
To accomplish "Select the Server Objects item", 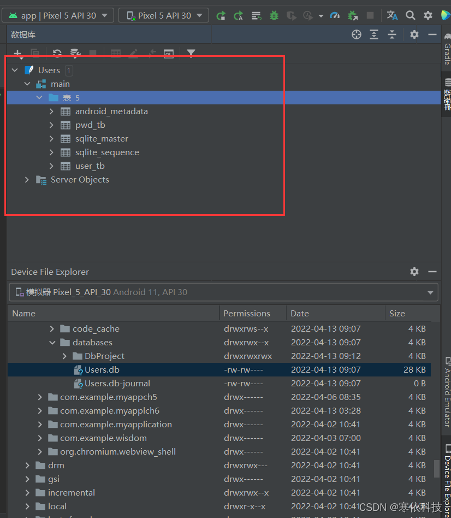I will click(80, 179).
